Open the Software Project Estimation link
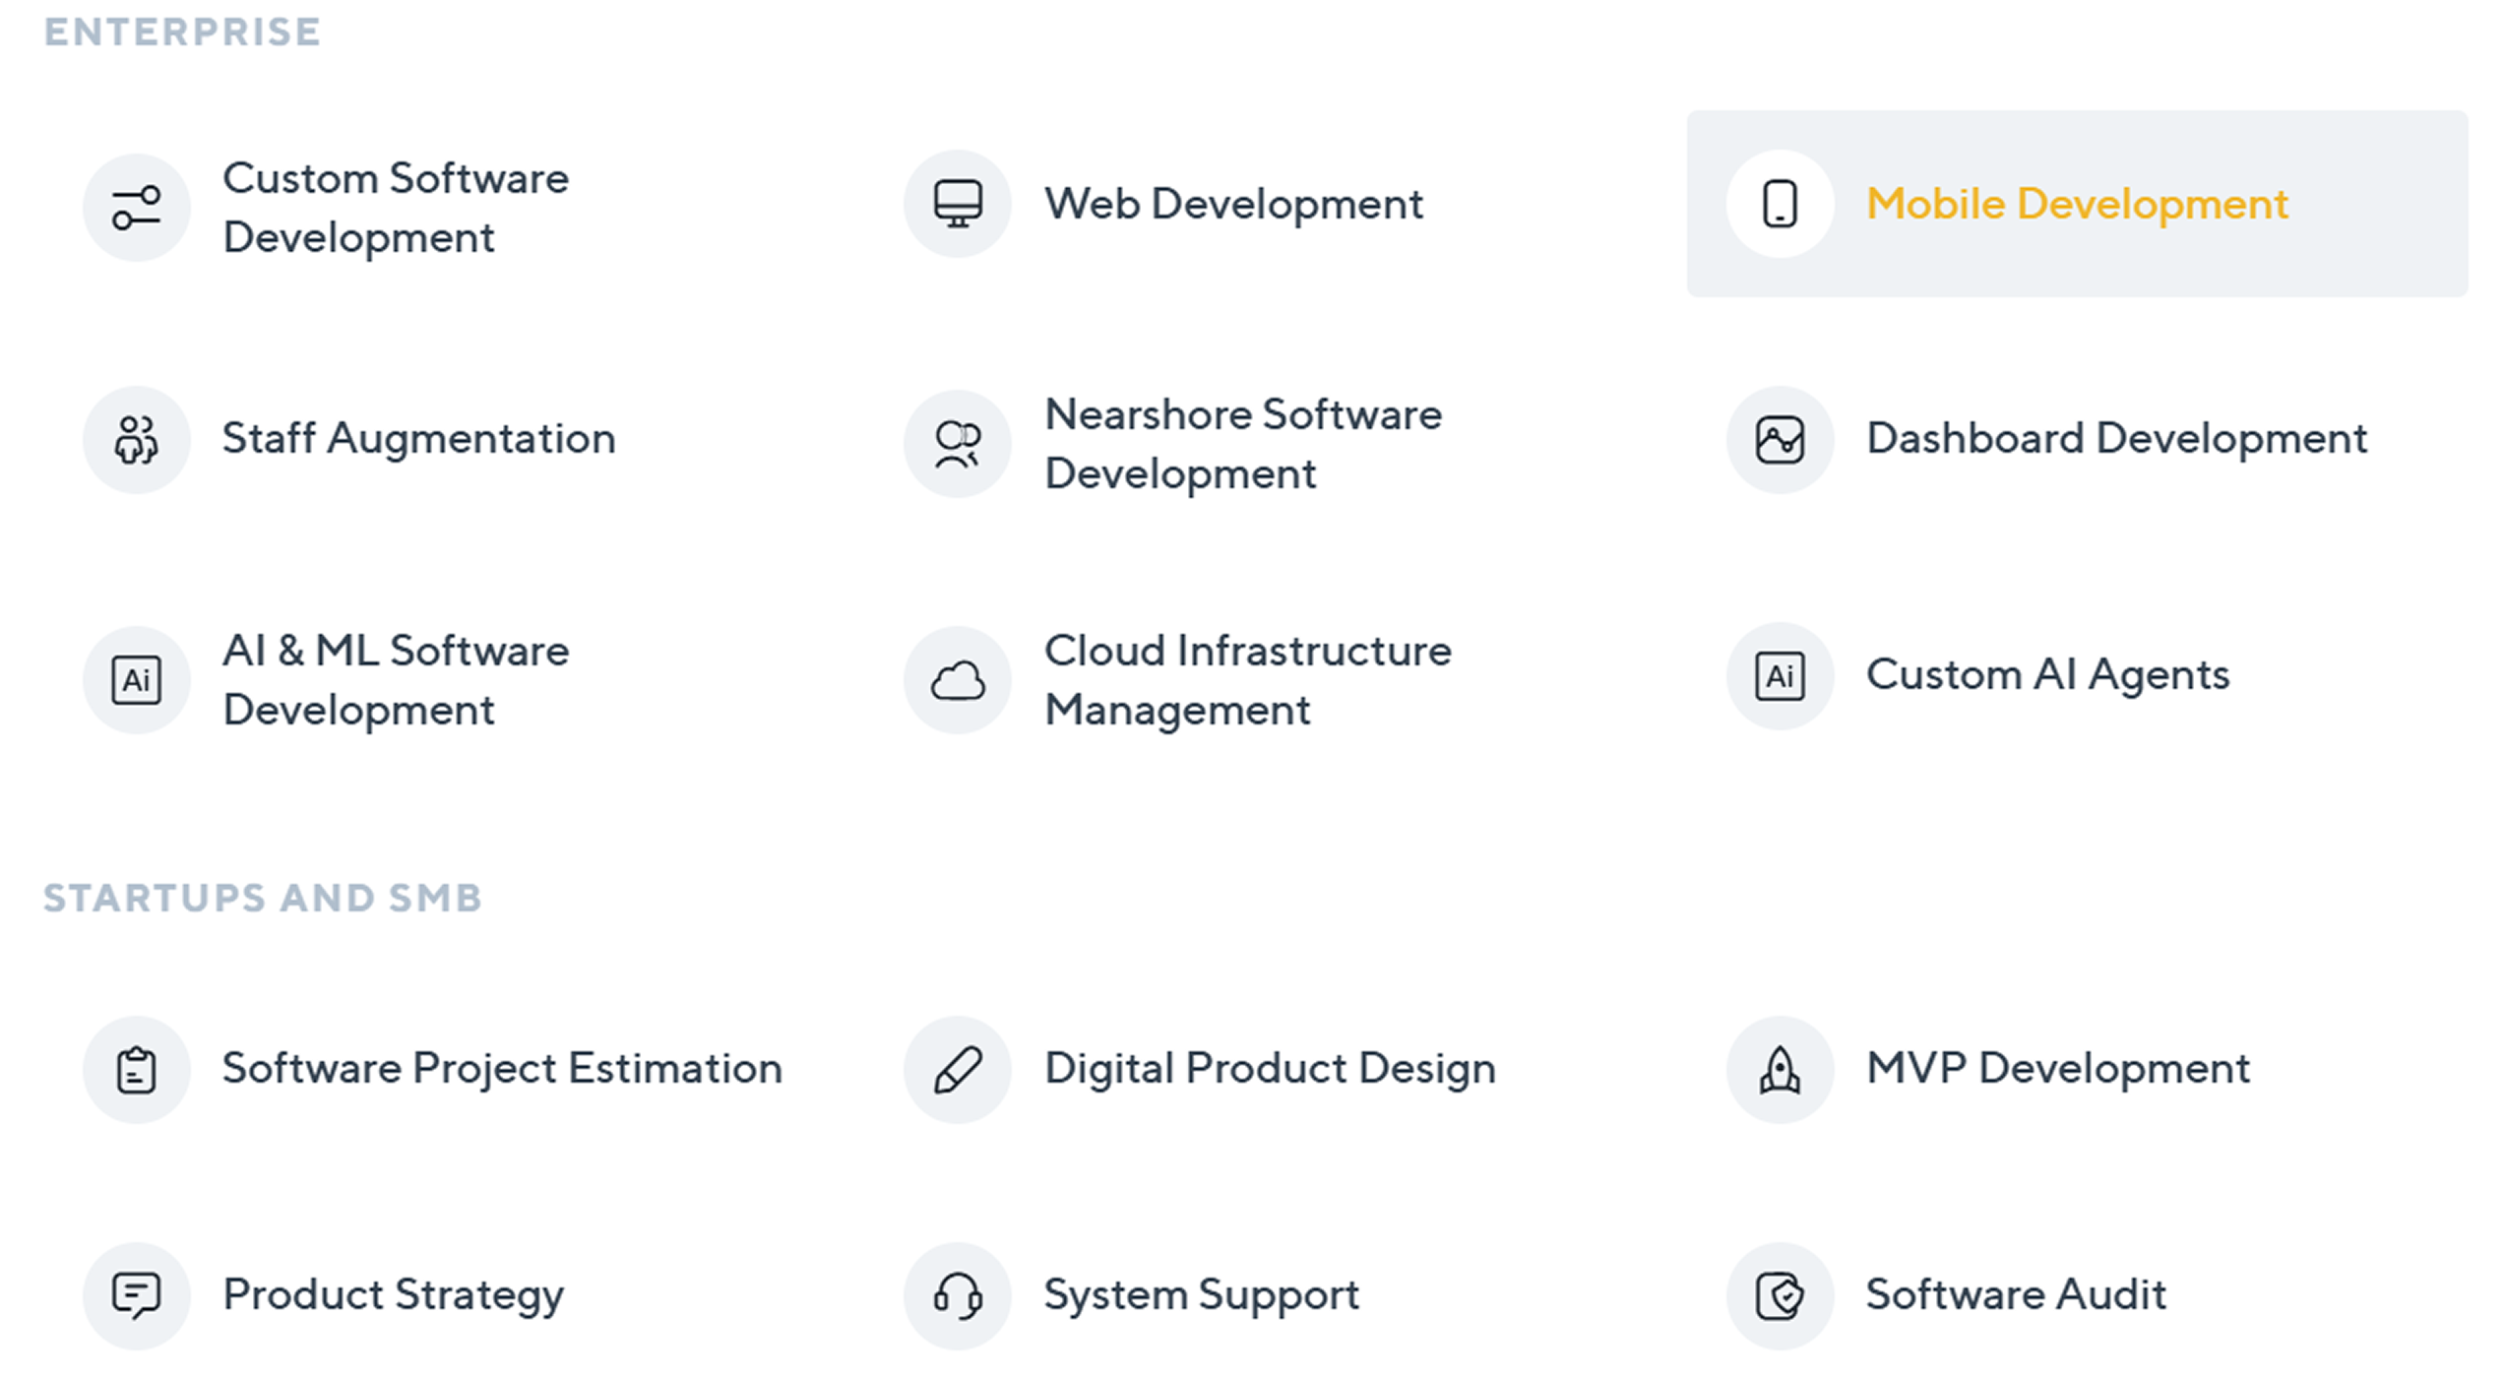The image size is (2504, 1378). click(502, 1070)
